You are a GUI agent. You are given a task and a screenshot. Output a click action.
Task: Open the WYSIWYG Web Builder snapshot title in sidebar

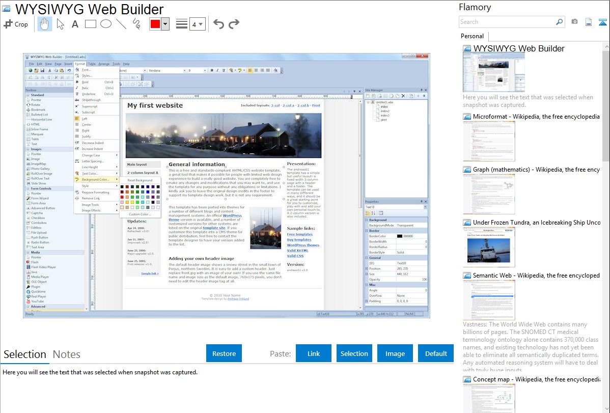pos(518,49)
